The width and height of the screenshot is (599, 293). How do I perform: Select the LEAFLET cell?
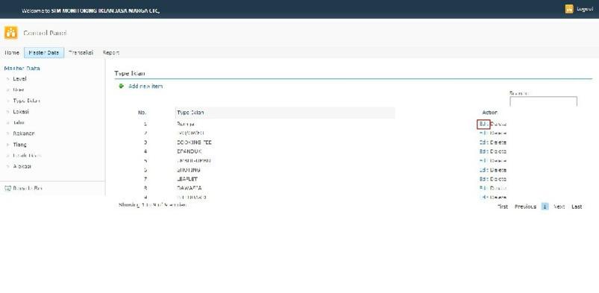(187, 179)
